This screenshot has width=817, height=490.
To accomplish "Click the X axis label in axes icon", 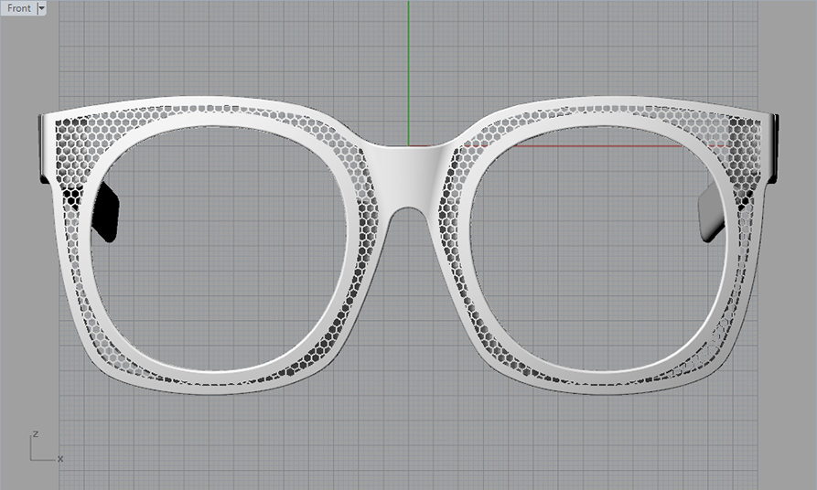I will 60,458.
